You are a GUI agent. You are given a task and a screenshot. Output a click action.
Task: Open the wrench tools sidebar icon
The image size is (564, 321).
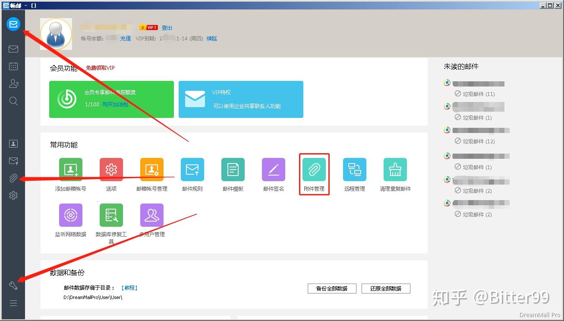click(x=13, y=285)
